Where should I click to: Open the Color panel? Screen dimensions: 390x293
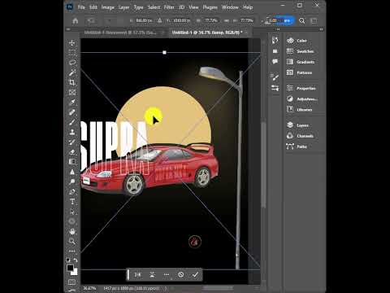pyautogui.click(x=297, y=41)
